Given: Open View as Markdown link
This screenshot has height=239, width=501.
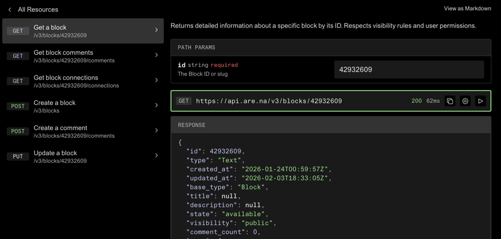Looking at the screenshot, I should click(467, 8).
